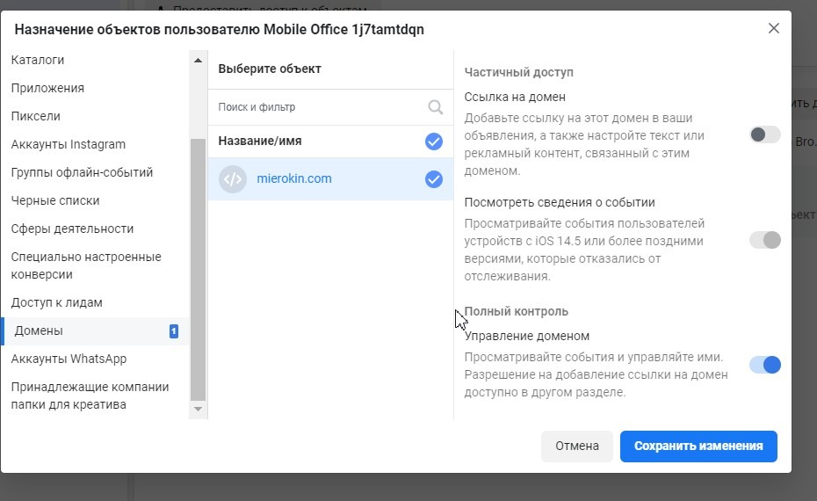The image size is (817, 501).
Task: Go to Доступ к лидам
Action: pos(57,302)
